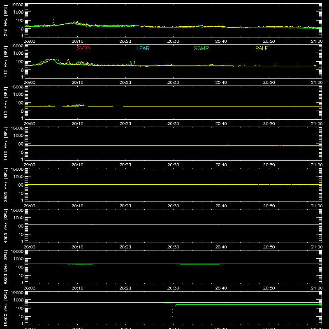Click the 10 tick value on the 8800 MHz axis

point(21,276)
